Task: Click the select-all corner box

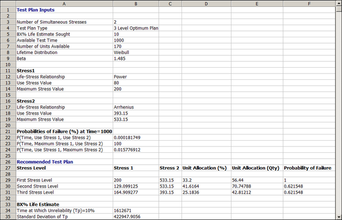Action: tap(8, 4)
